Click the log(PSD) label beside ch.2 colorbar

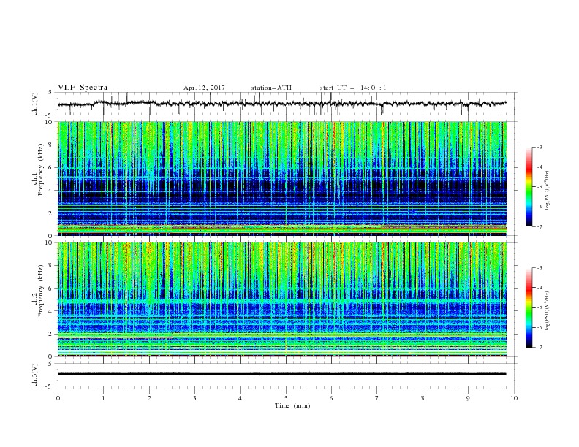point(547,311)
